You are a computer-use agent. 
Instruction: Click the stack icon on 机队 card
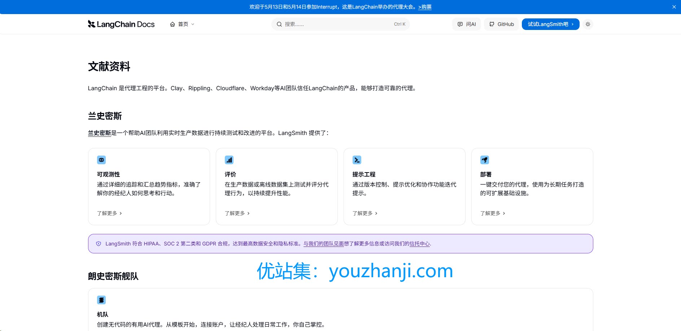tap(101, 300)
